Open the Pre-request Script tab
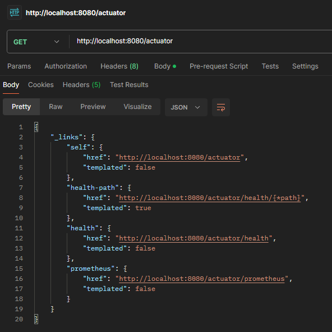This screenshot has height=332, width=332. pyautogui.click(x=219, y=66)
